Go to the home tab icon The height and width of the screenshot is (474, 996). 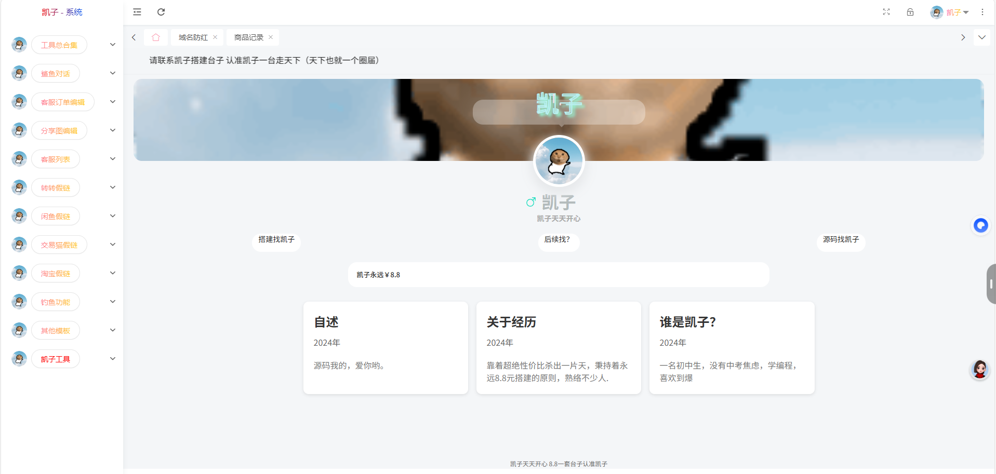click(x=156, y=37)
